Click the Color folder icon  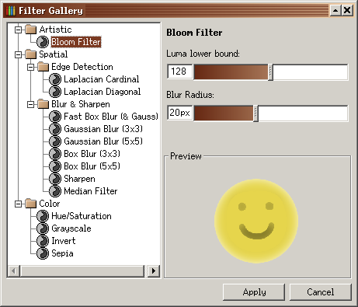pos(31,204)
